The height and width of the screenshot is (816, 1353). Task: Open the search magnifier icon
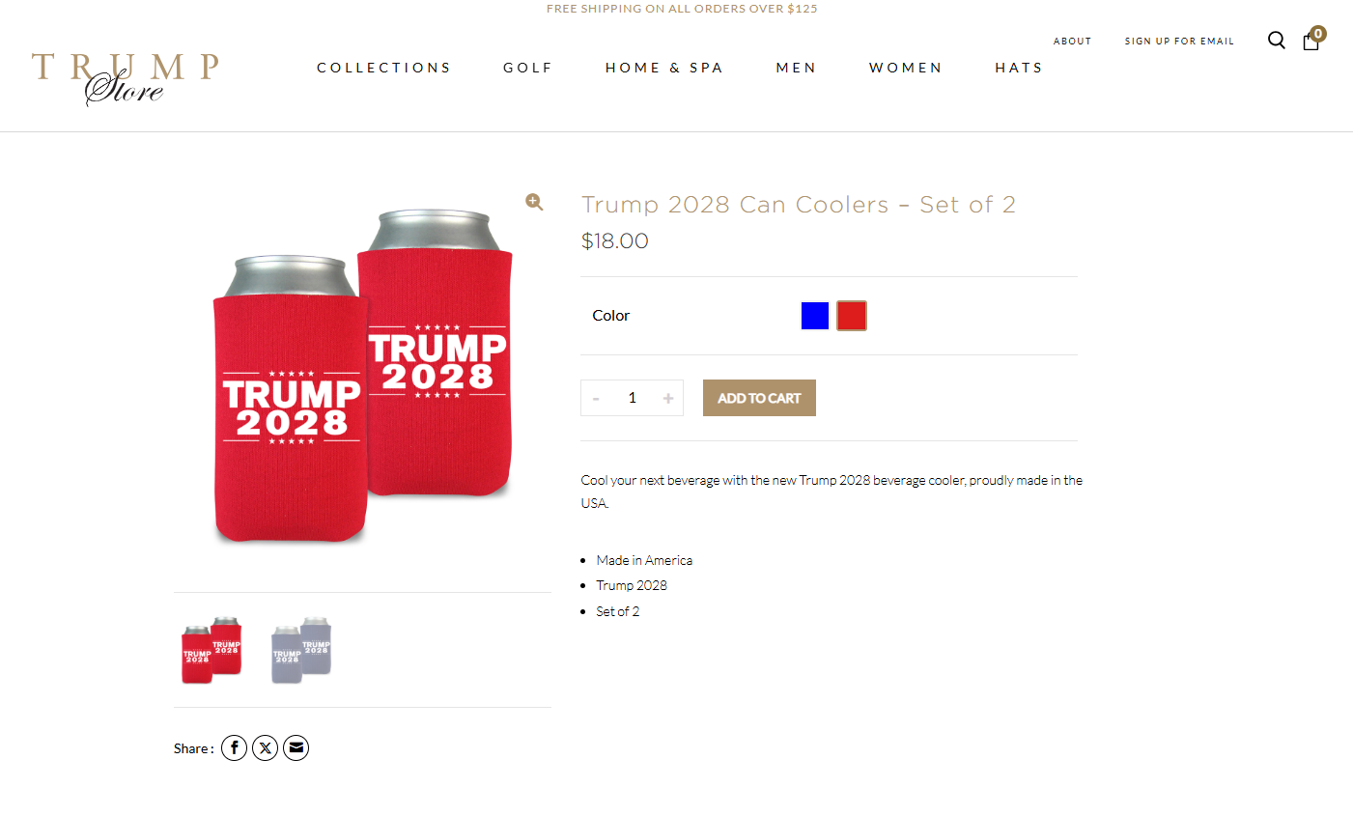pyautogui.click(x=1277, y=41)
